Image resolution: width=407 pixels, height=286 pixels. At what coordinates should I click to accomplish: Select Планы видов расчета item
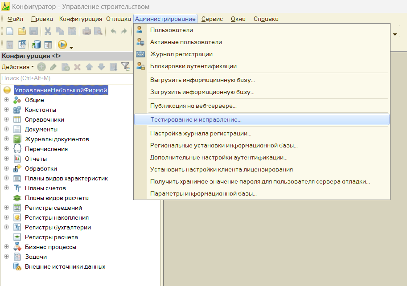click(57, 198)
